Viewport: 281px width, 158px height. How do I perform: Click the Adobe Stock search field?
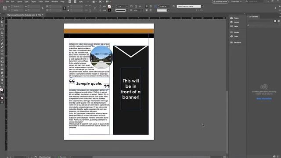pyautogui.click(x=255, y=2)
